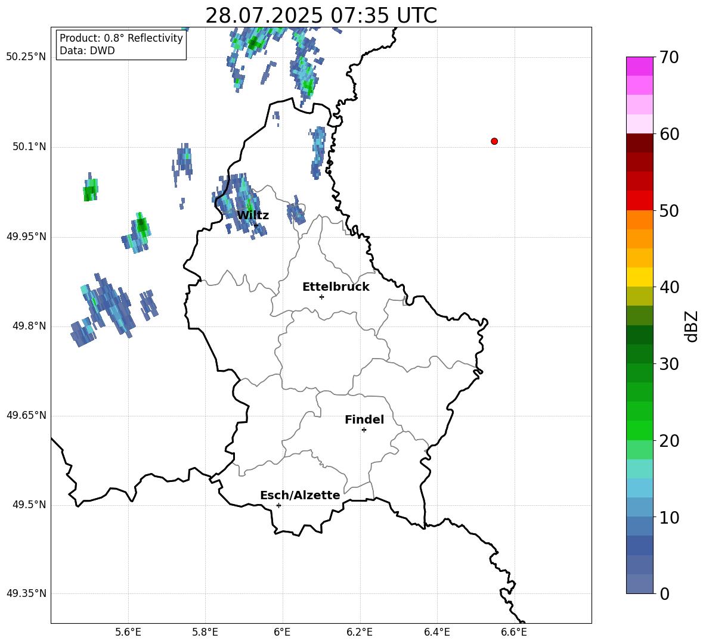Click the 49.5°N latitude label

tap(29, 505)
